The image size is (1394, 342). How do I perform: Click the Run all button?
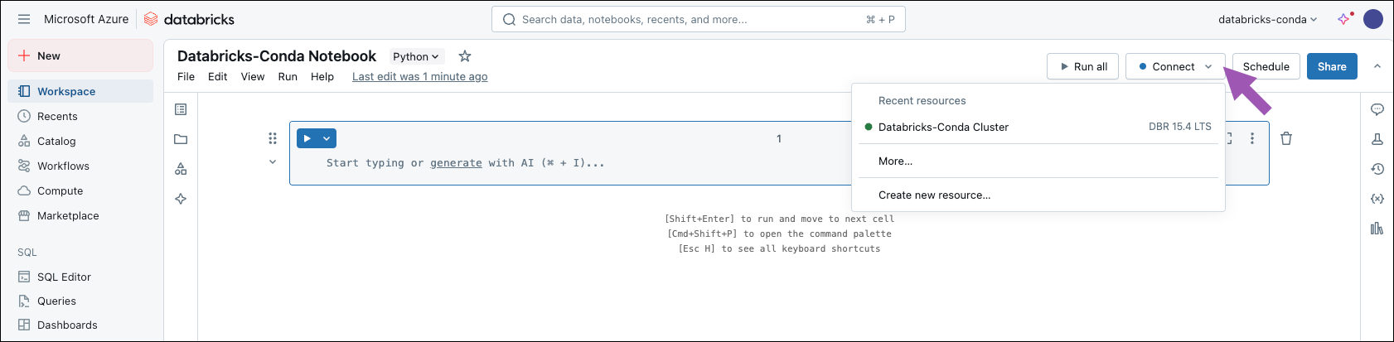click(1083, 66)
